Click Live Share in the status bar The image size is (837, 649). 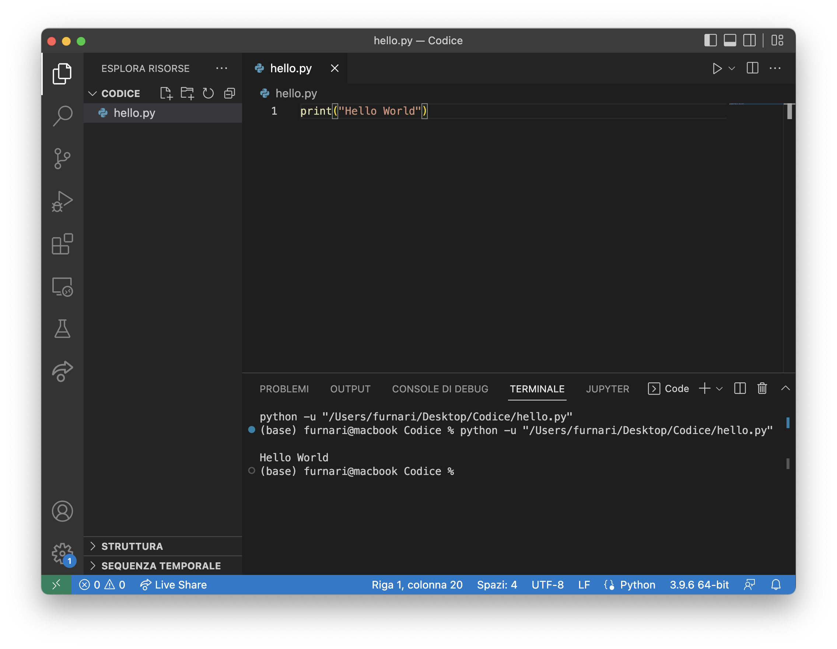[x=174, y=584]
